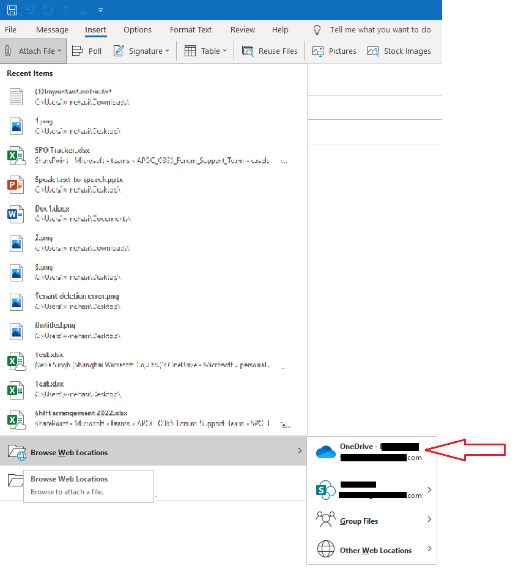Attach the text file icon for Important notes.txt
Image resolution: width=521 pixels, height=569 pixels.
click(17, 97)
